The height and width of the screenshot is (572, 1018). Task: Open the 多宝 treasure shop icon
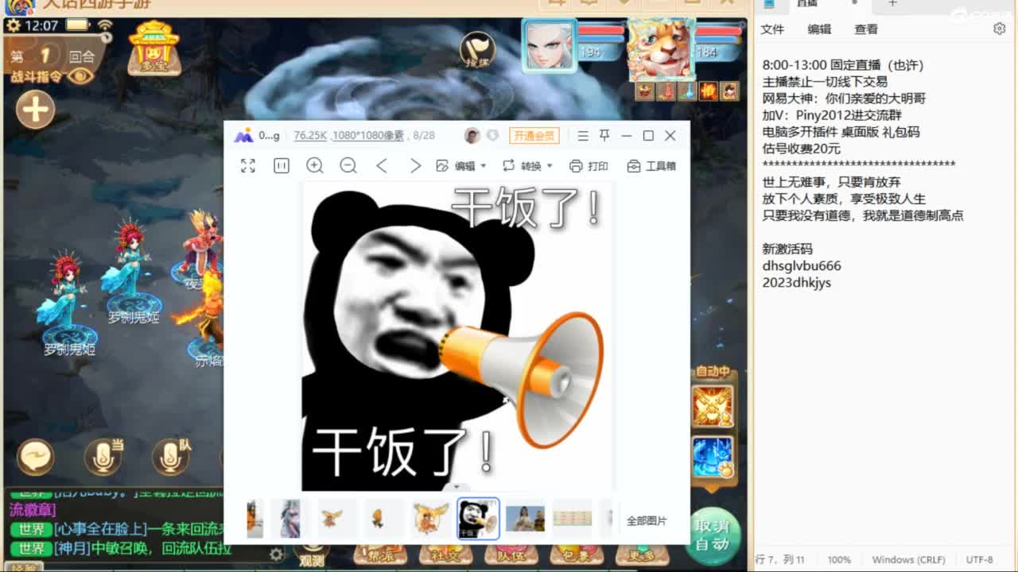[x=154, y=48]
